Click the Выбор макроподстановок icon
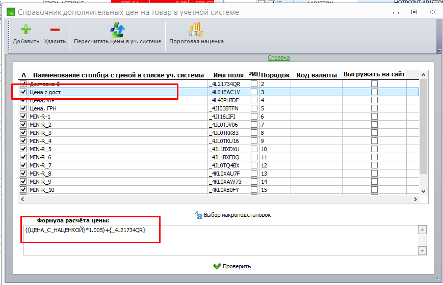 click(x=198, y=215)
